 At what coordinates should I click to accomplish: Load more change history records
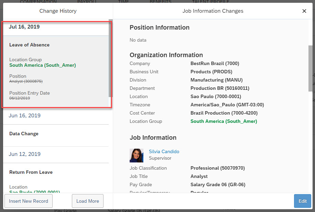pos(88,201)
